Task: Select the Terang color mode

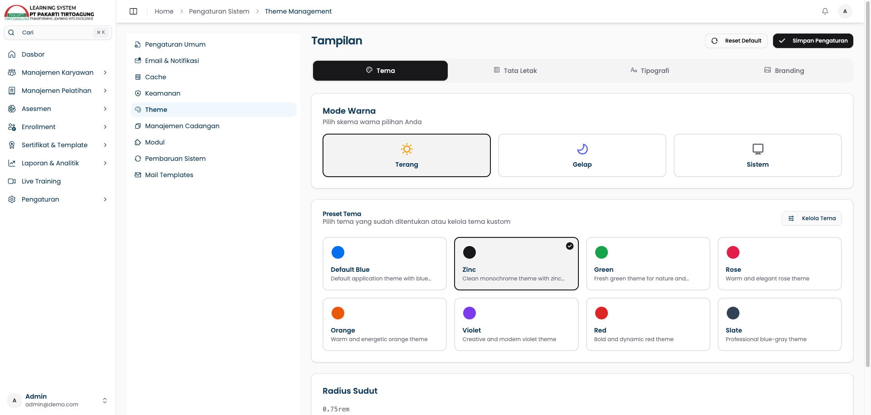Action: coord(406,155)
